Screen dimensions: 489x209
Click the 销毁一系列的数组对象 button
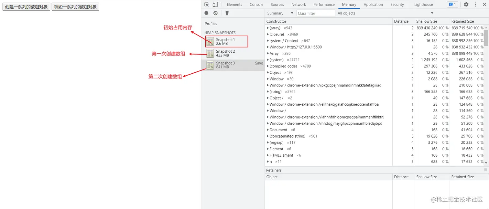click(75, 7)
